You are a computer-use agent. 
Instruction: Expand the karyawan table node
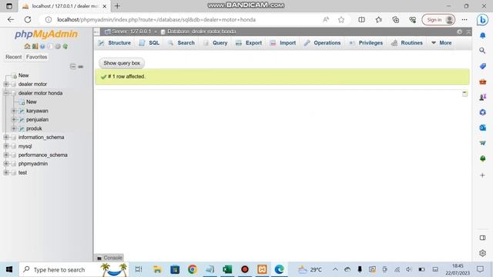tap(14, 111)
